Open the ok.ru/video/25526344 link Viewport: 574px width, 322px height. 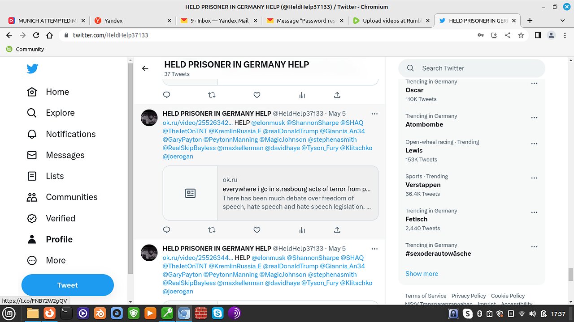pos(198,258)
